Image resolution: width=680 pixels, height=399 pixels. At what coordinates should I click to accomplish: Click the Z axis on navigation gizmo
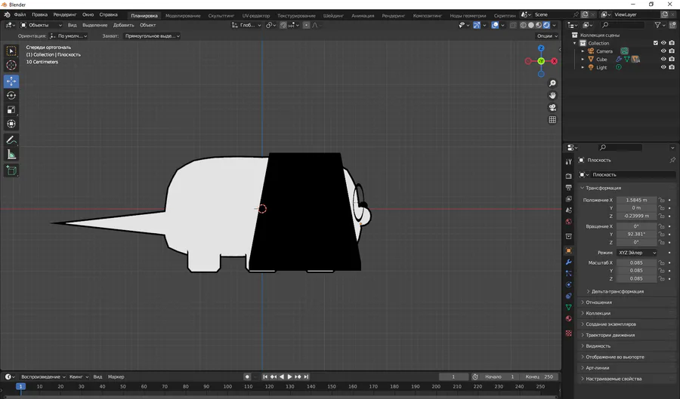[541, 48]
